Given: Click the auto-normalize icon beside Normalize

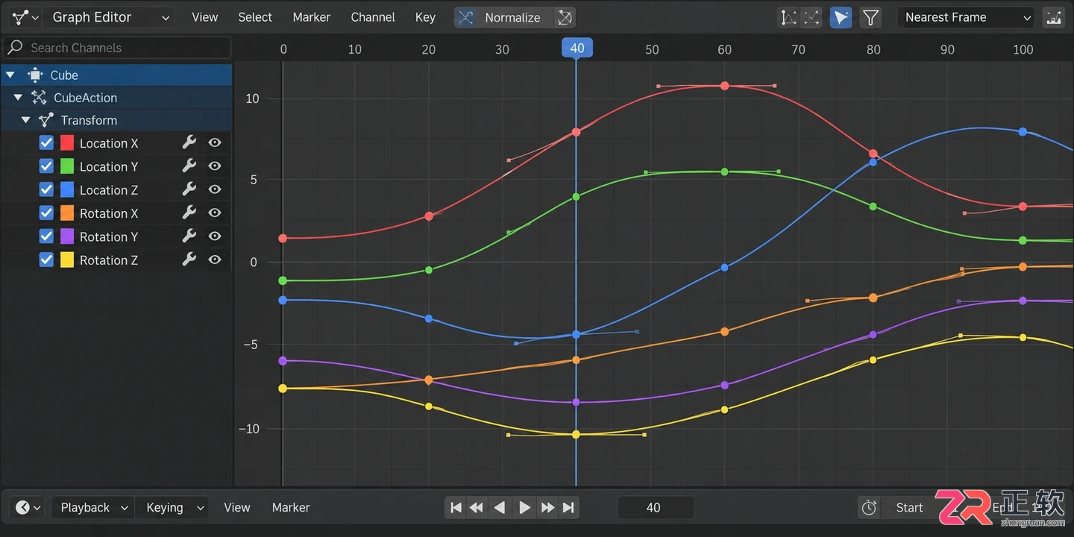Looking at the screenshot, I should [x=565, y=17].
